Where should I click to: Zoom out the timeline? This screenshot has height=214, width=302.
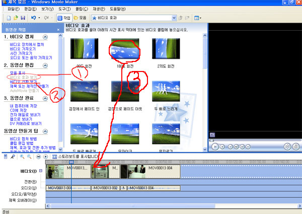(29, 157)
